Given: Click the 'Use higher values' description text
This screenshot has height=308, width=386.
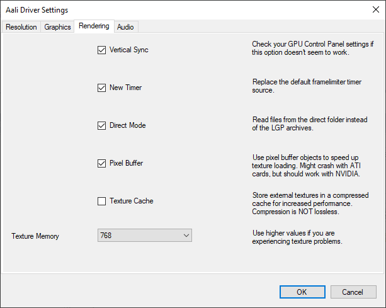Looking at the screenshot, I should click(x=297, y=237).
